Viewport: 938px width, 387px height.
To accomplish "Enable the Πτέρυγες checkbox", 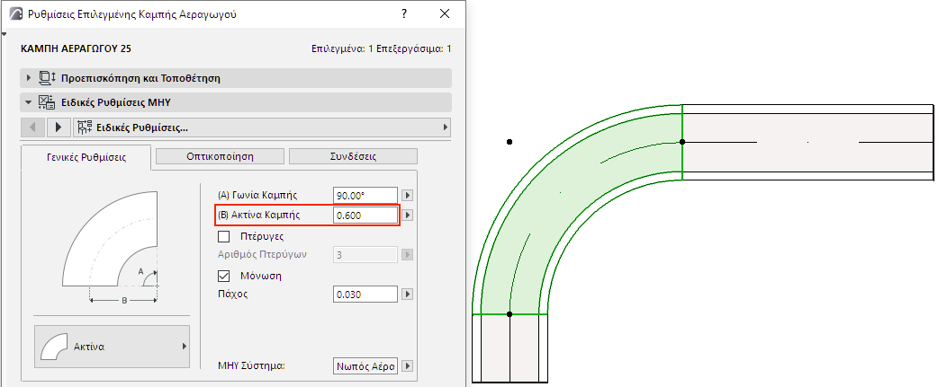I will pyautogui.click(x=224, y=236).
